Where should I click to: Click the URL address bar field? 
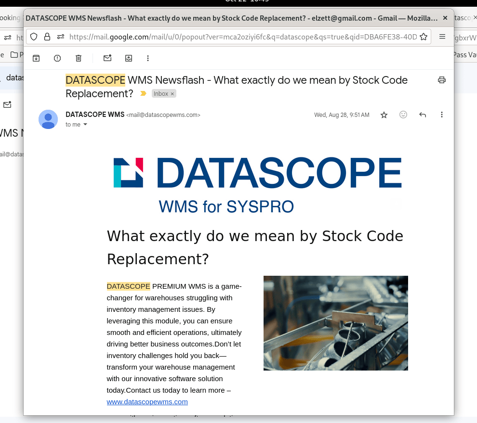click(x=241, y=37)
